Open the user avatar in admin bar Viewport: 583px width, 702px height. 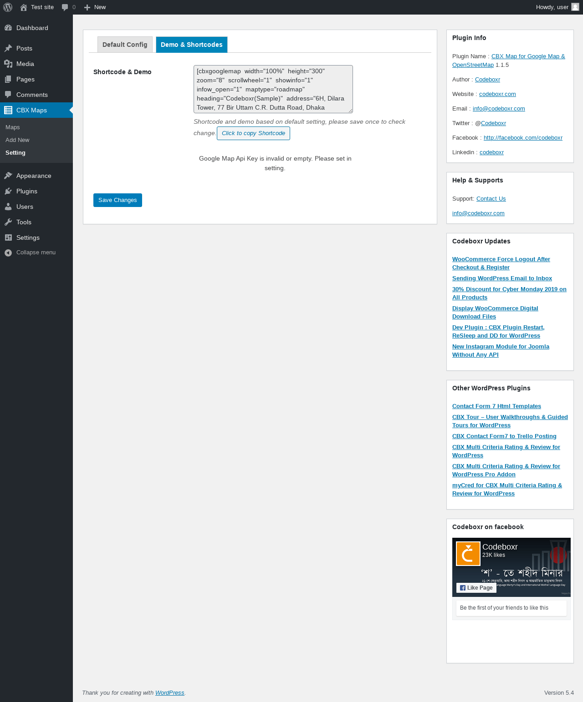[575, 7]
